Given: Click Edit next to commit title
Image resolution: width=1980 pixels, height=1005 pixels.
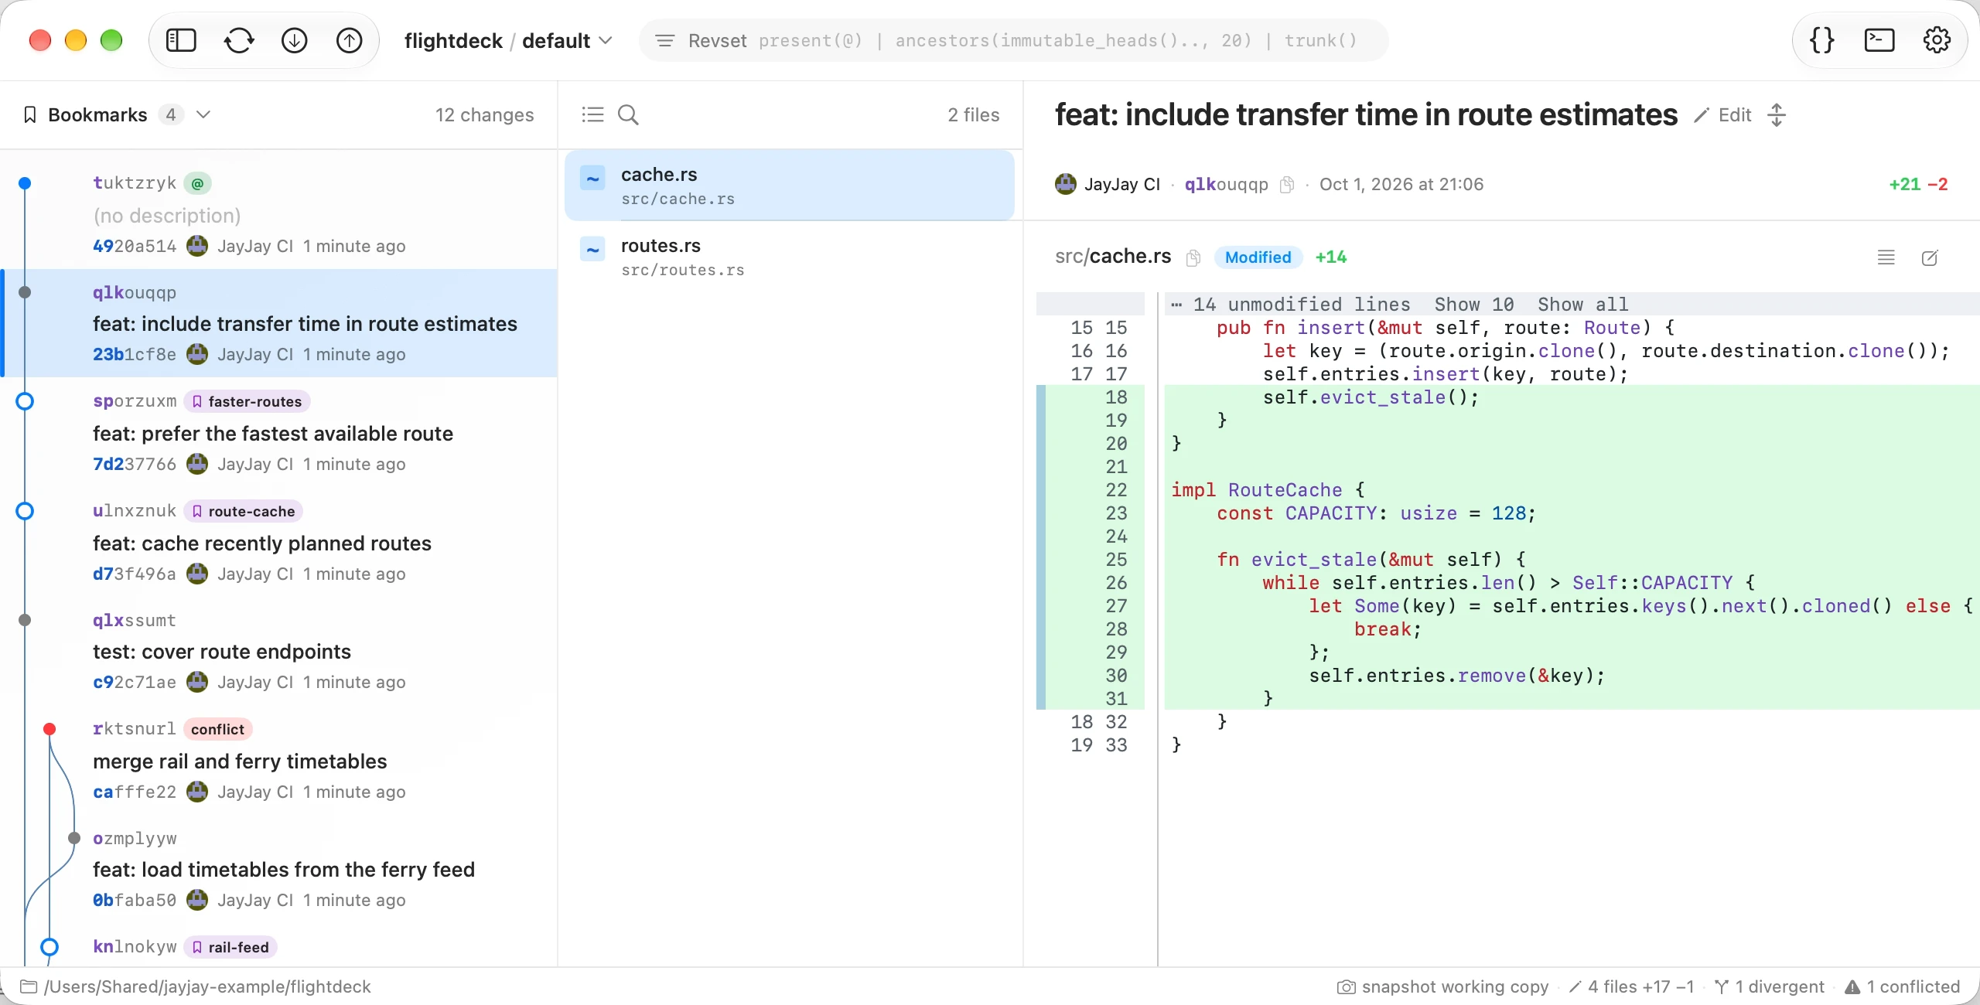Looking at the screenshot, I should pyautogui.click(x=1723, y=115).
